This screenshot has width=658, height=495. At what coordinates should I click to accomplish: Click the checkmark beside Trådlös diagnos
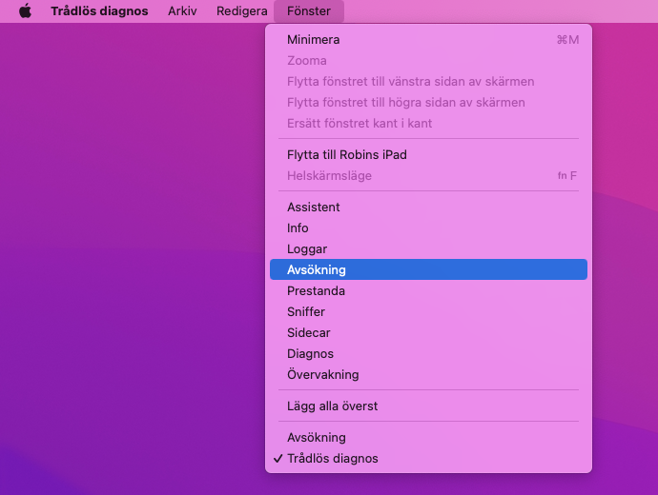(278, 459)
